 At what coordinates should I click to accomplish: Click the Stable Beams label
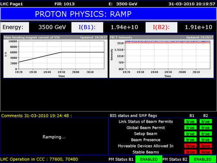pyautogui.click(x=146, y=152)
